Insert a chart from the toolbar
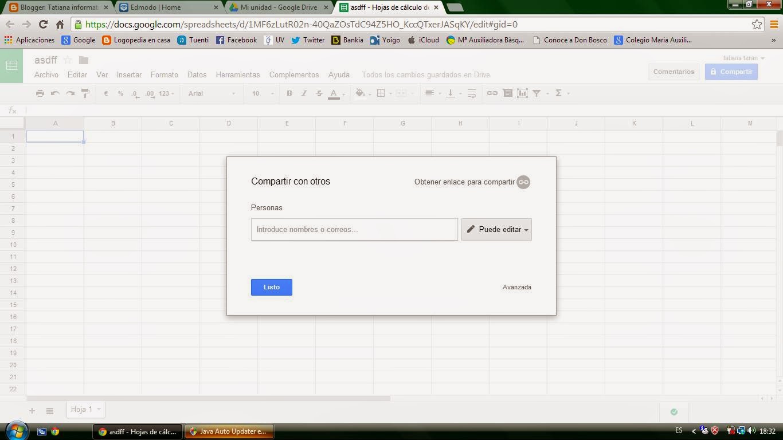The height and width of the screenshot is (440, 783). [x=522, y=93]
